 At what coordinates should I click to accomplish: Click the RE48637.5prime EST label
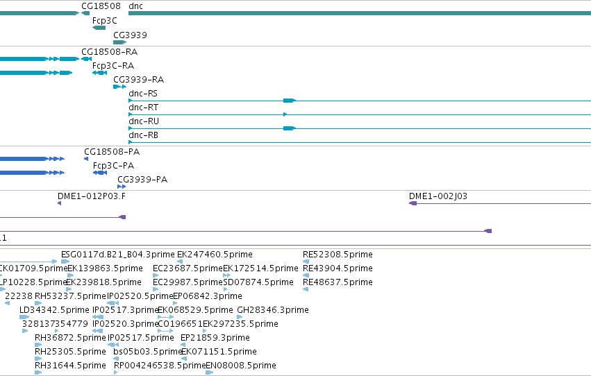[338, 282]
